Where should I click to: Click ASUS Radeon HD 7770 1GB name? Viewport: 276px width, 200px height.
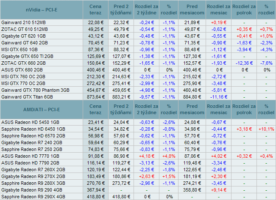point(30,156)
